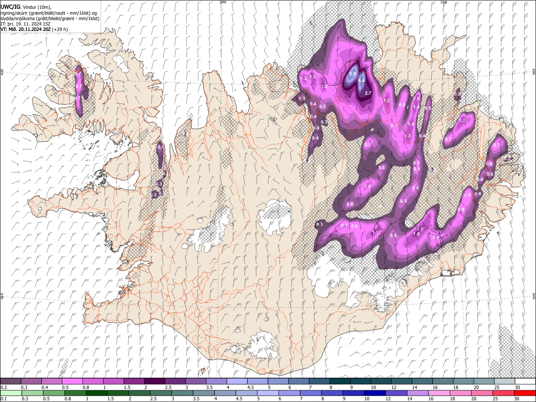This screenshot has height=402, width=536.
Task: Pick the 0.2–0.3 swatch in the purple snow legend
Action: tap(10, 381)
